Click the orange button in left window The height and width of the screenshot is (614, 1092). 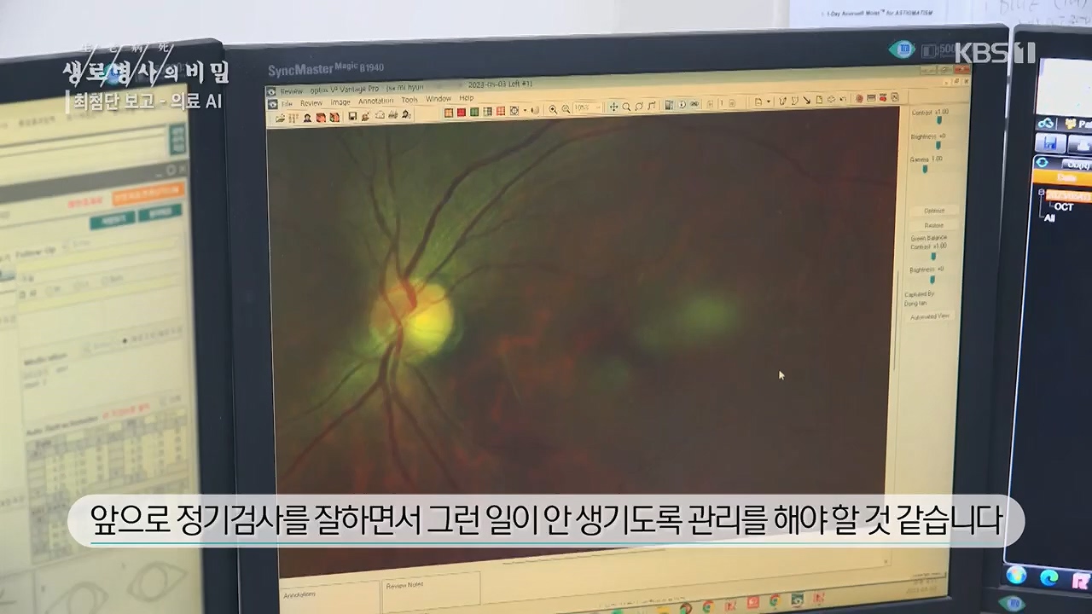point(148,194)
